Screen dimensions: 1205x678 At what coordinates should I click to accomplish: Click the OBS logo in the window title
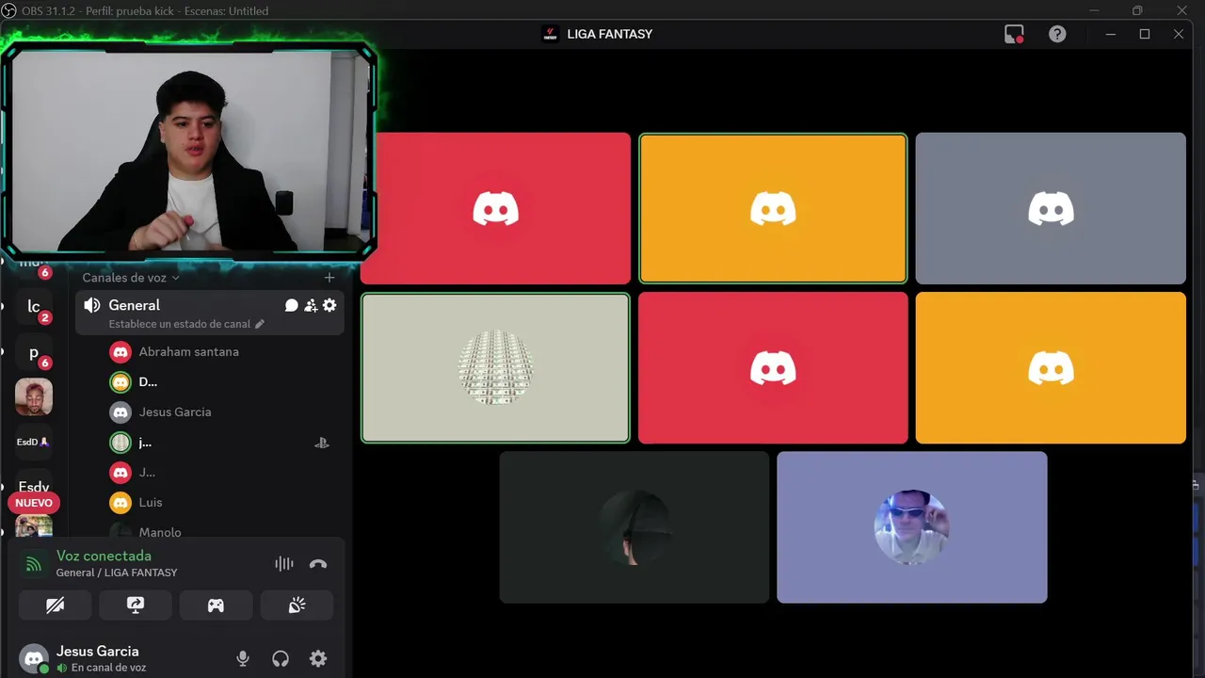9,10
